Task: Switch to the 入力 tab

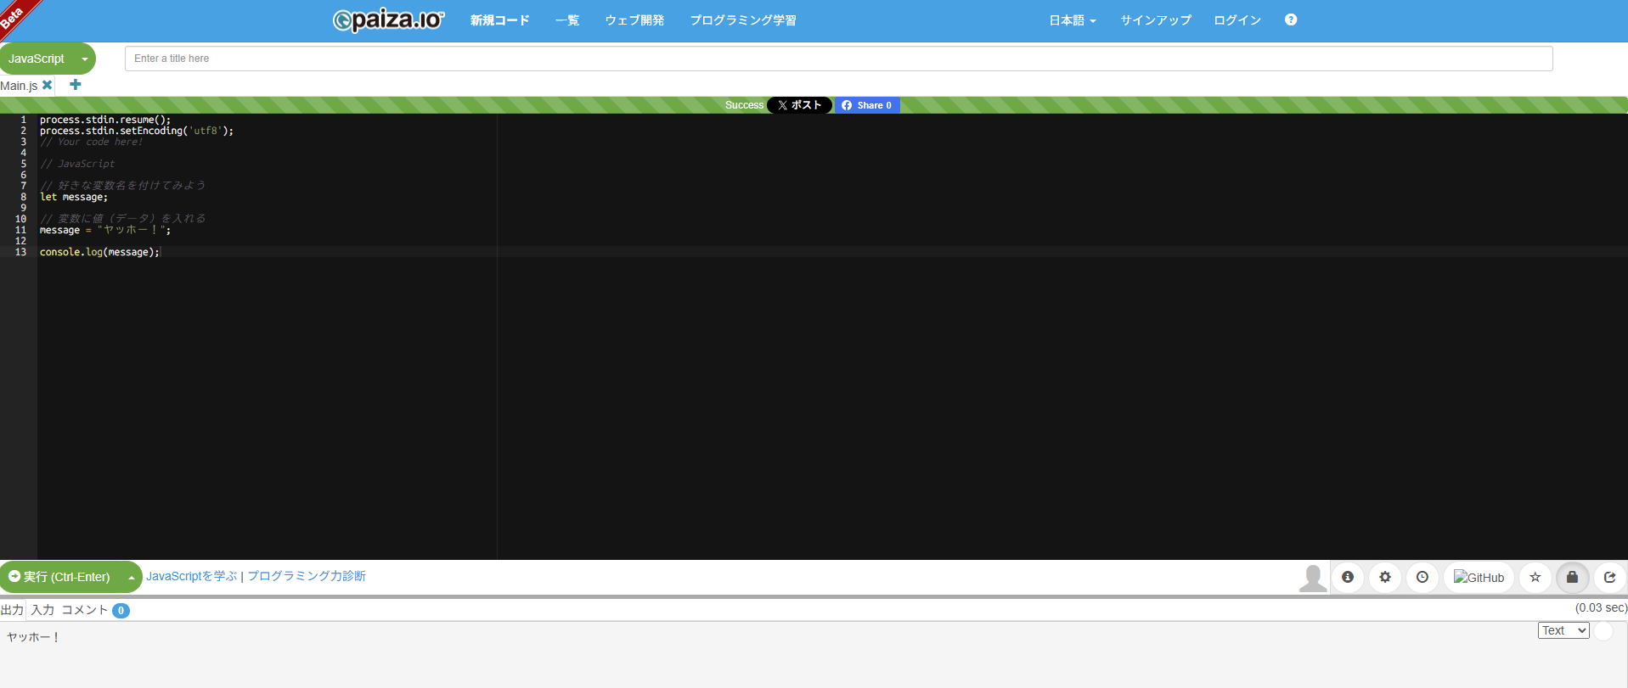Action: tap(42, 610)
